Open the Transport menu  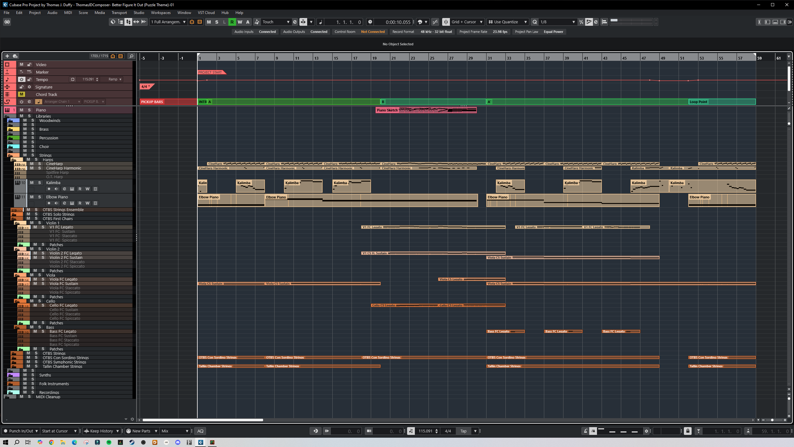pos(119,13)
